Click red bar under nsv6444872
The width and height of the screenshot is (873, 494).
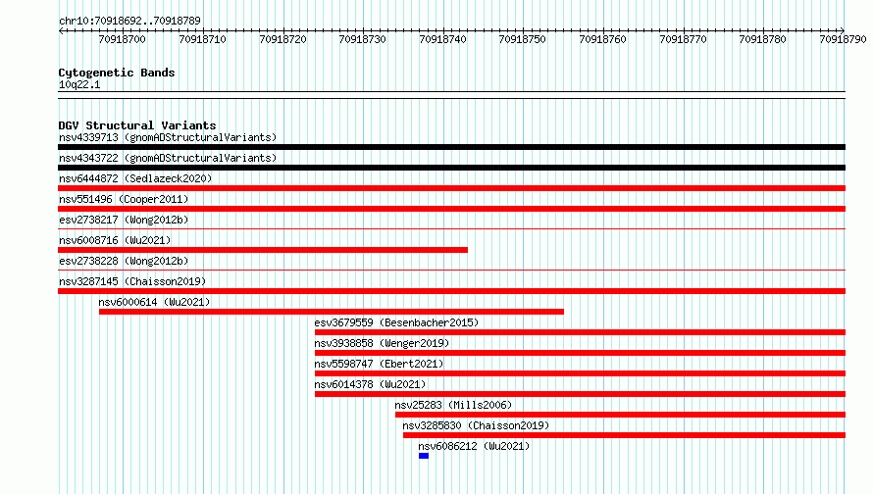pos(451,188)
